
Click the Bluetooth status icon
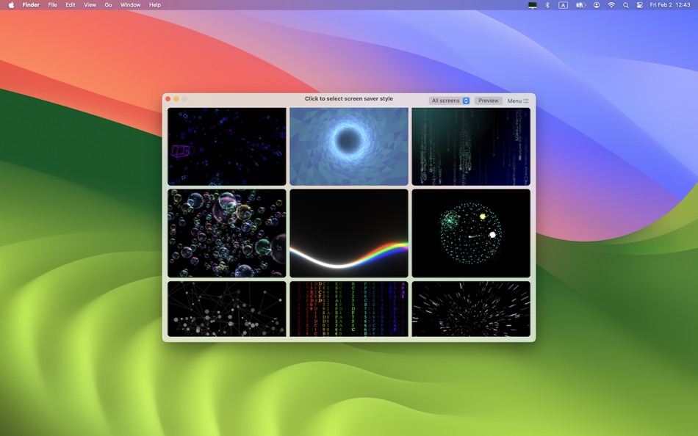pos(547,5)
